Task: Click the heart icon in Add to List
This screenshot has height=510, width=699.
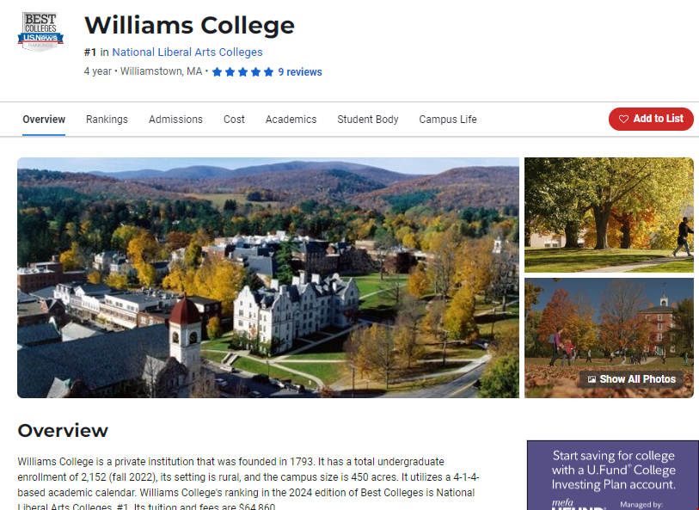Action: 624,120
